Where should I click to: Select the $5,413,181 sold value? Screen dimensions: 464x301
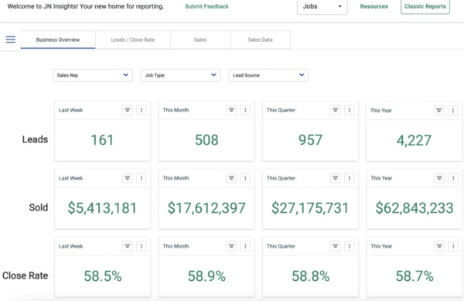point(102,208)
